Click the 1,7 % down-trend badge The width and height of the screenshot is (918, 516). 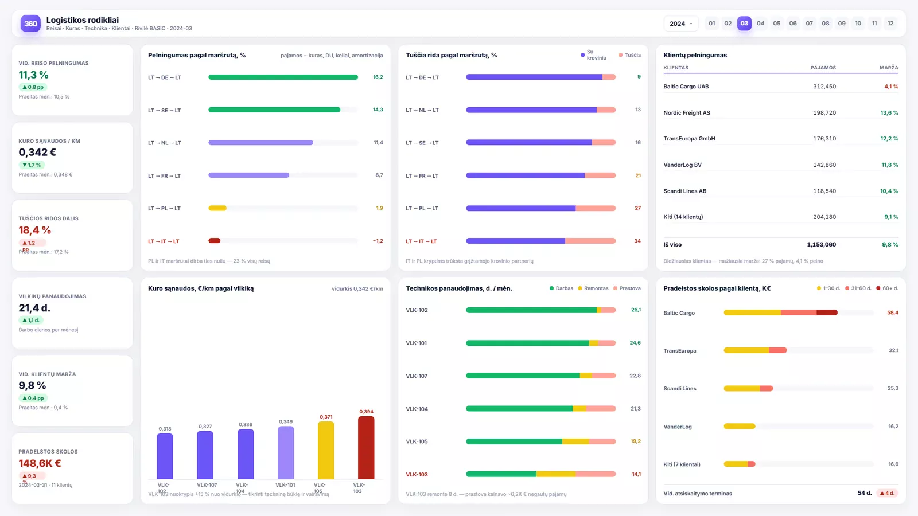tap(32, 165)
